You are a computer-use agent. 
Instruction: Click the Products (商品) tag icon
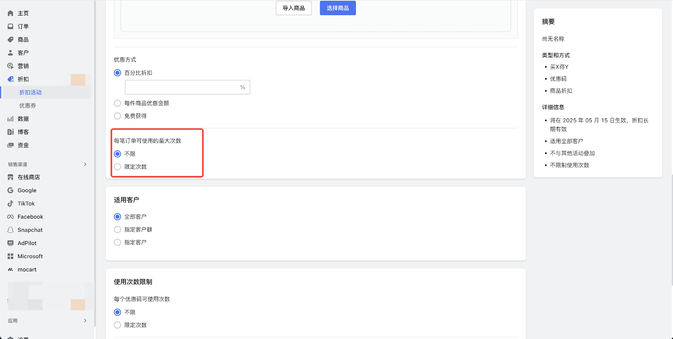11,40
